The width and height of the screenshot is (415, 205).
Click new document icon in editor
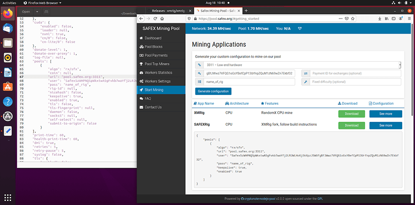click(46, 12)
